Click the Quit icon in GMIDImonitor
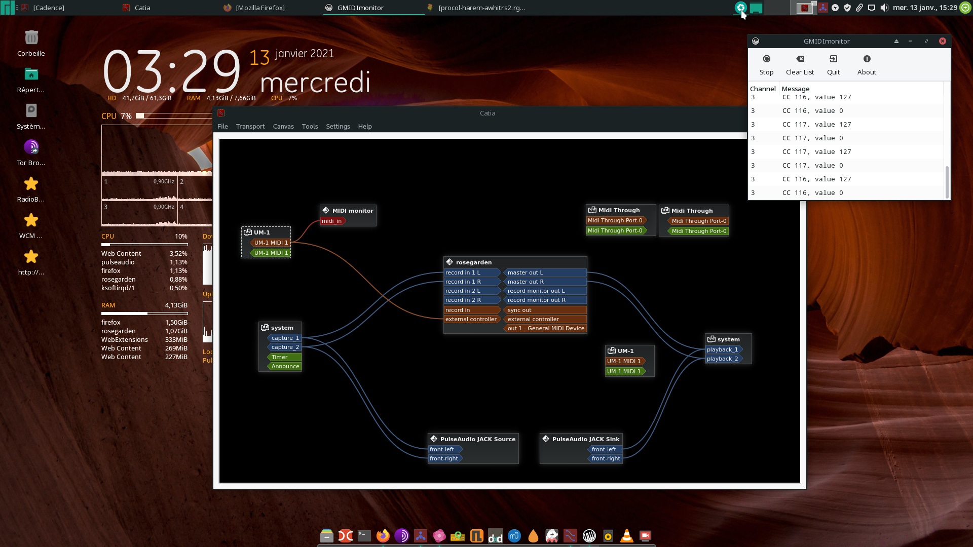This screenshot has width=973, height=547. tap(833, 59)
